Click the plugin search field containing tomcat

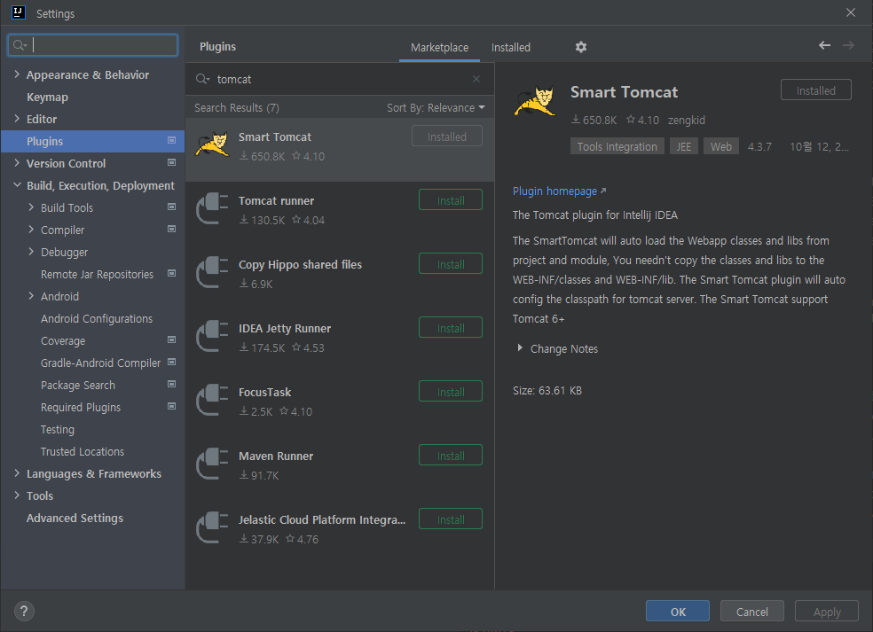click(340, 79)
